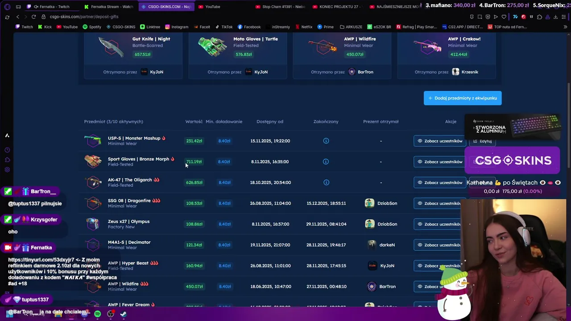Open Opera GX menu logo icon
This screenshot has height=321, width=571.
click(x=7, y=7)
